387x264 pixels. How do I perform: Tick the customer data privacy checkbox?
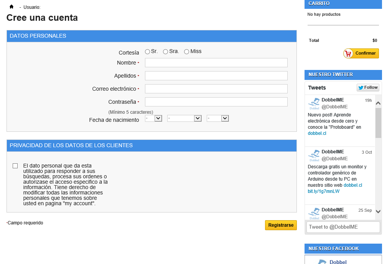point(15,166)
